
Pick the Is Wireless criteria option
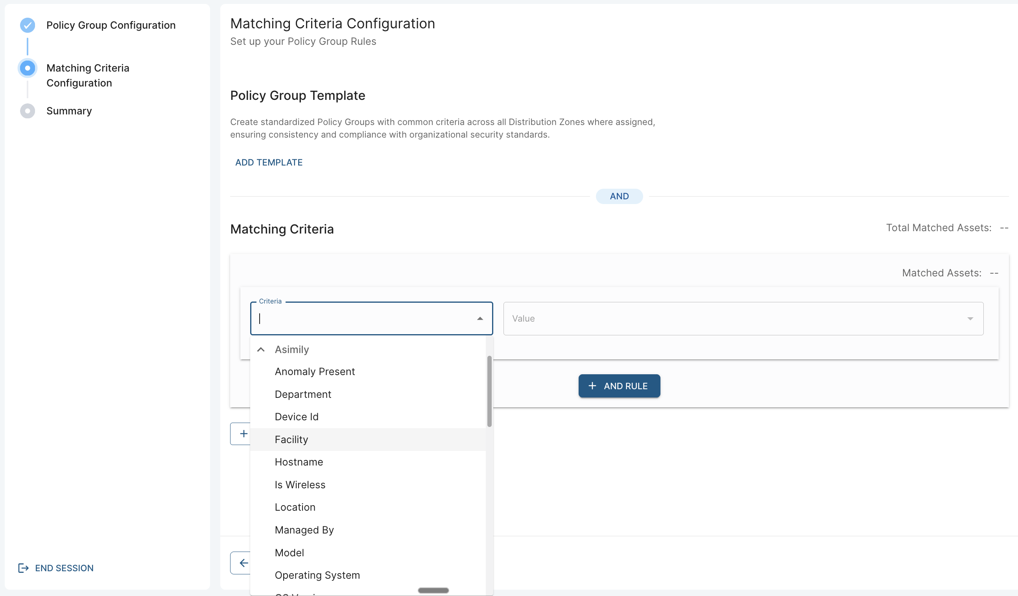(x=368, y=485)
